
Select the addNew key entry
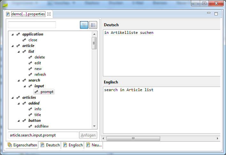[42, 126]
